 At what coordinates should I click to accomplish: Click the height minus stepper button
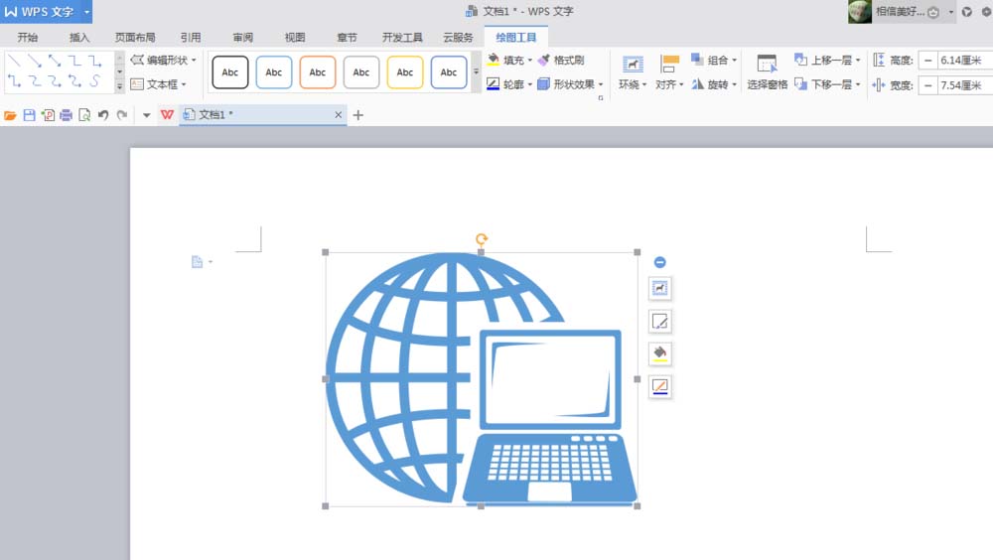coord(928,61)
